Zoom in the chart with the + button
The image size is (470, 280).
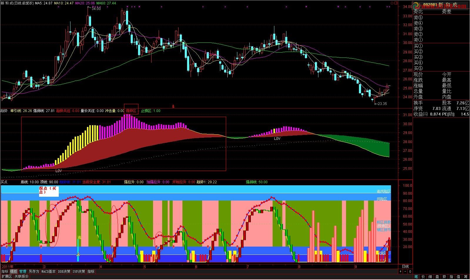400,271
